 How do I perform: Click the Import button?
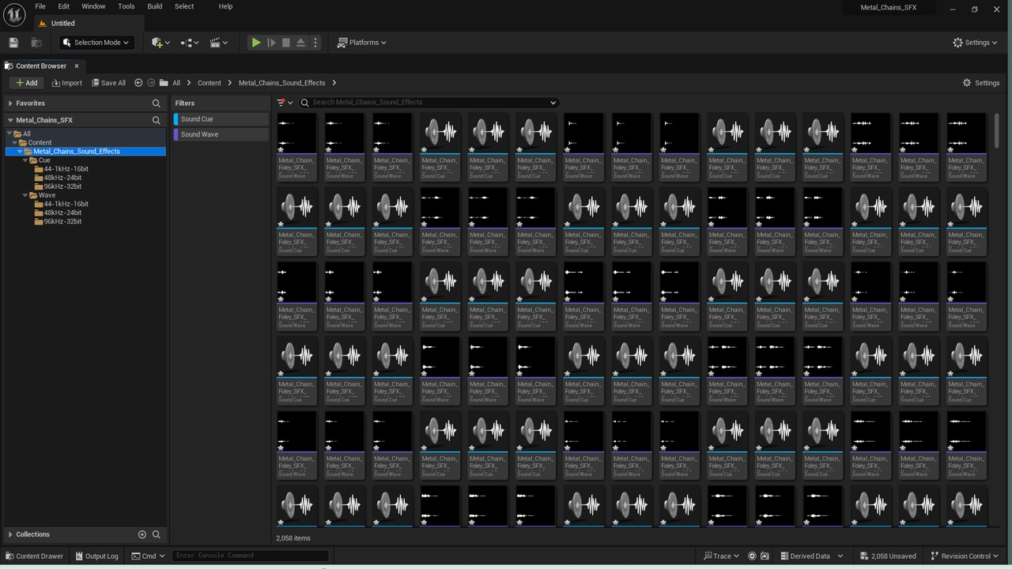click(x=67, y=83)
